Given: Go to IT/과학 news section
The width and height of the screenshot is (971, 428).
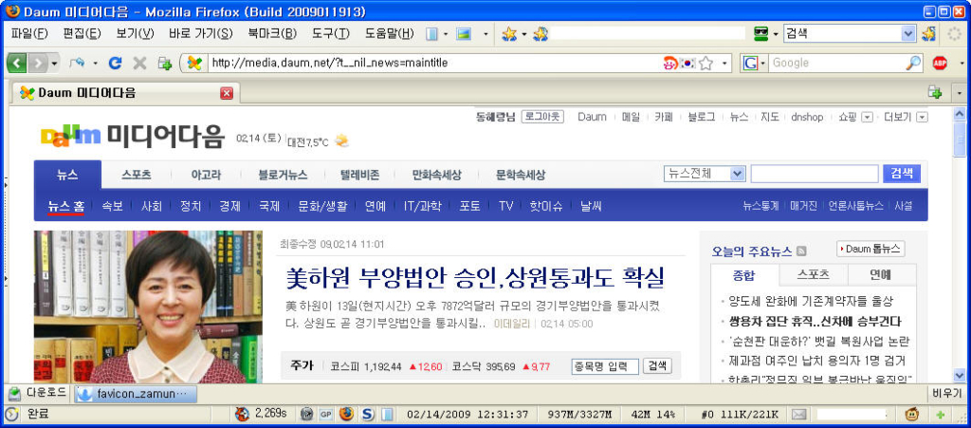Looking at the screenshot, I should point(422,206).
